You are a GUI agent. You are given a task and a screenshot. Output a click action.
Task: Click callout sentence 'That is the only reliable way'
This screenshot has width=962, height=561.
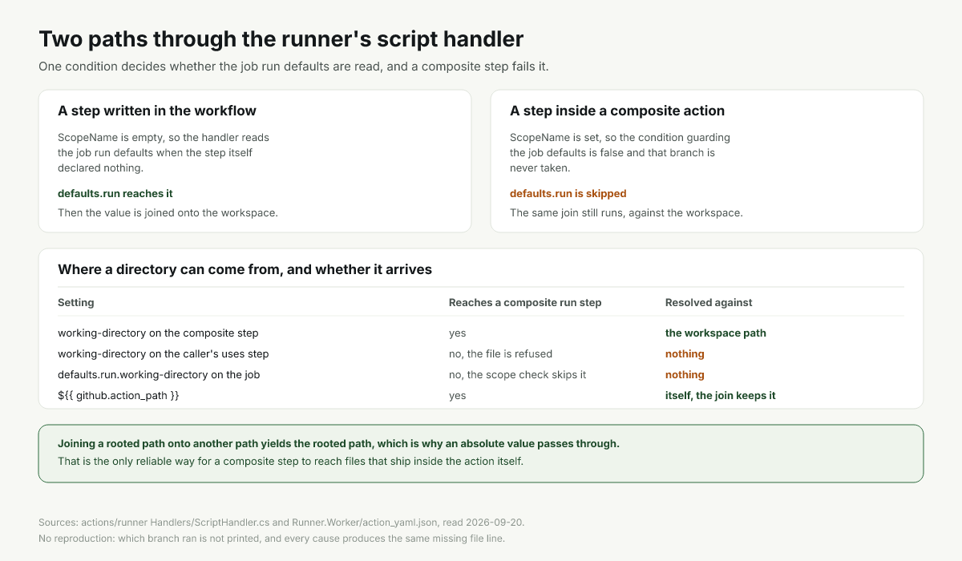pos(290,462)
